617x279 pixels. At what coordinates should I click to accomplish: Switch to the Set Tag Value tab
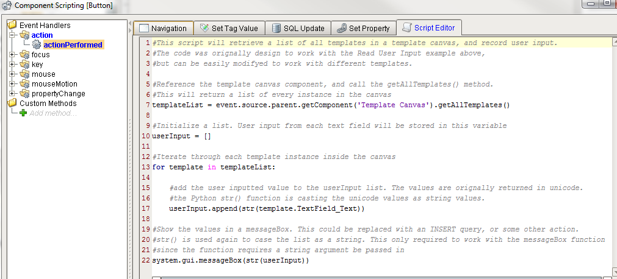tap(229, 28)
